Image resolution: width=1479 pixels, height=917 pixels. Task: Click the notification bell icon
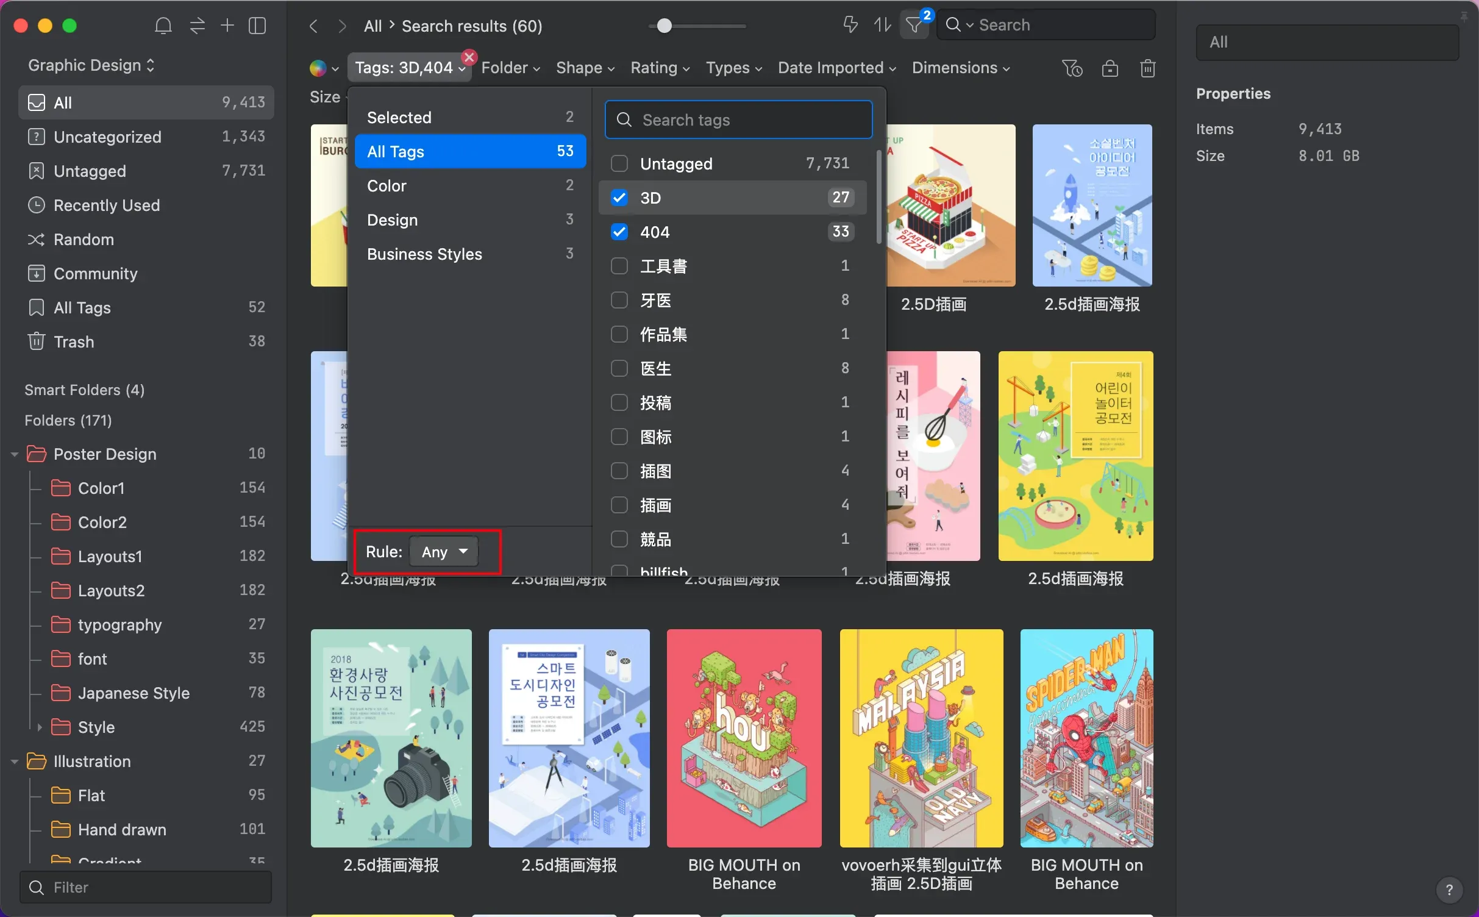tap(163, 26)
